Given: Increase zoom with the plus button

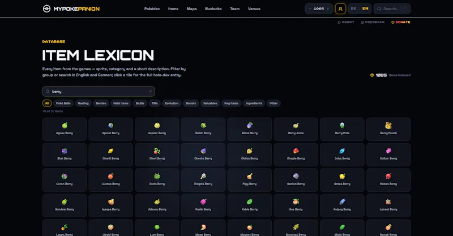Looking at the screenshot, I should point(328,9).
